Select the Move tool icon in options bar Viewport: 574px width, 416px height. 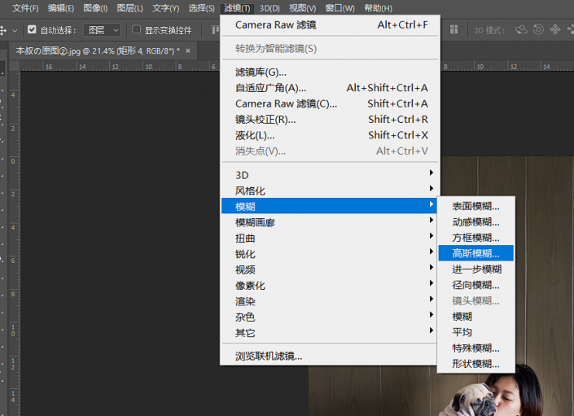coord(4,30)
